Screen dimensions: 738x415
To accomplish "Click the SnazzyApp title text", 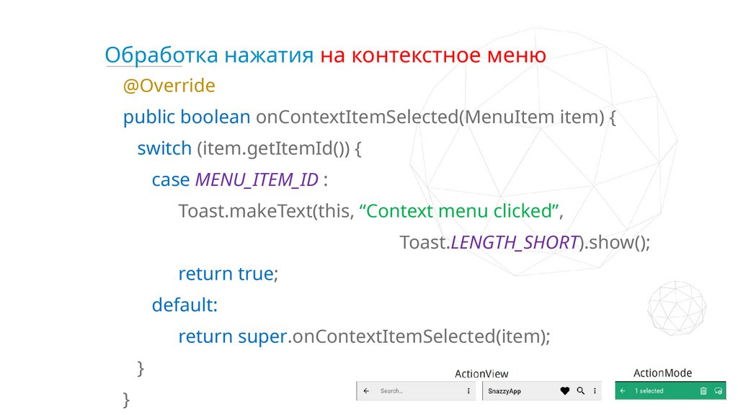I will click(504, 391).
